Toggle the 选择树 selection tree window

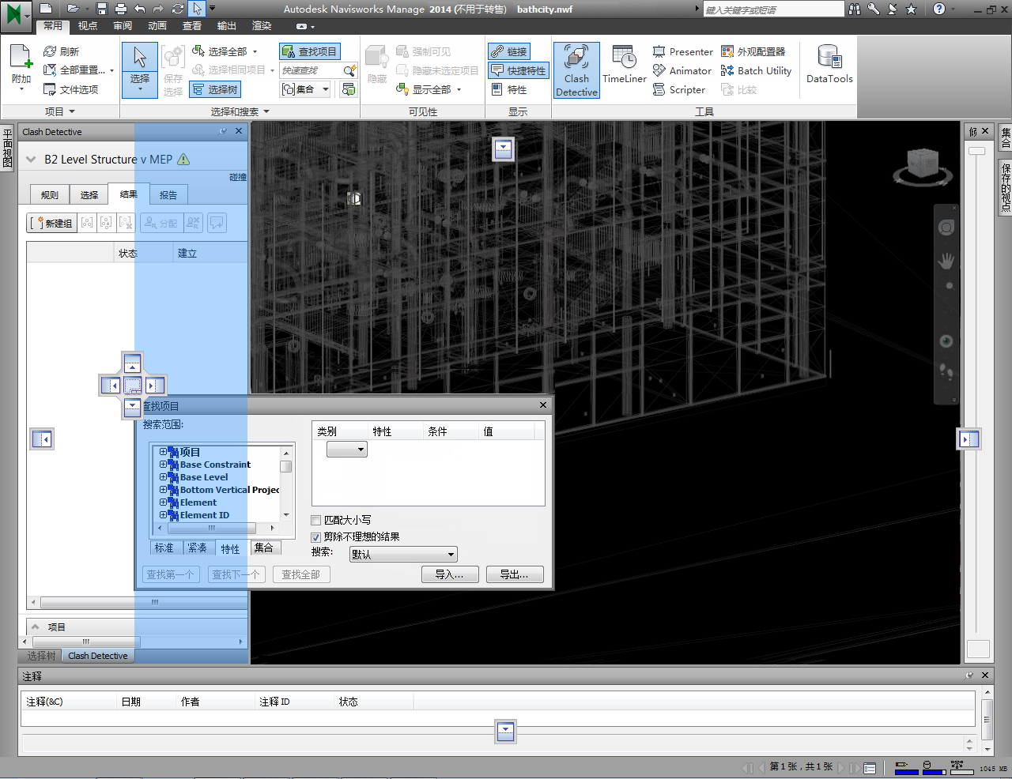pyautogui.click(x=216, y=89)
